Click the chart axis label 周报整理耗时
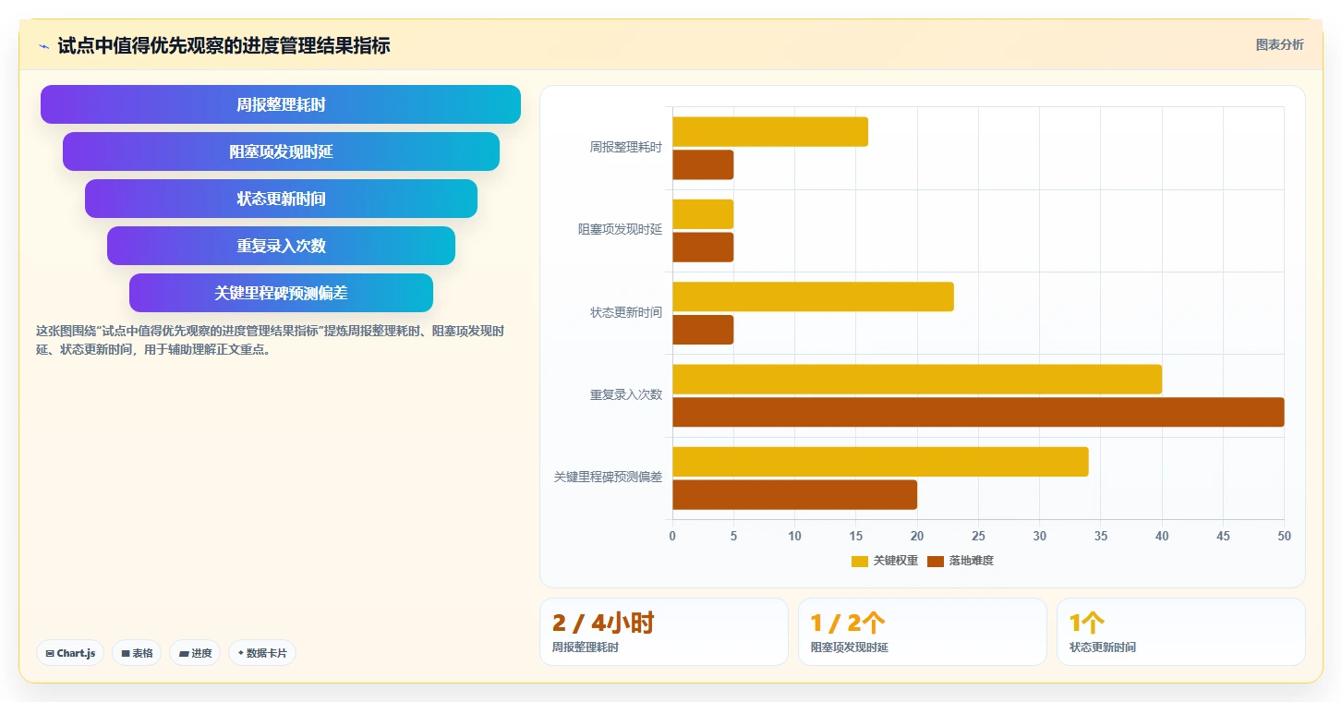The height and width of the screenshot is (702, 1342). point(626,147)
